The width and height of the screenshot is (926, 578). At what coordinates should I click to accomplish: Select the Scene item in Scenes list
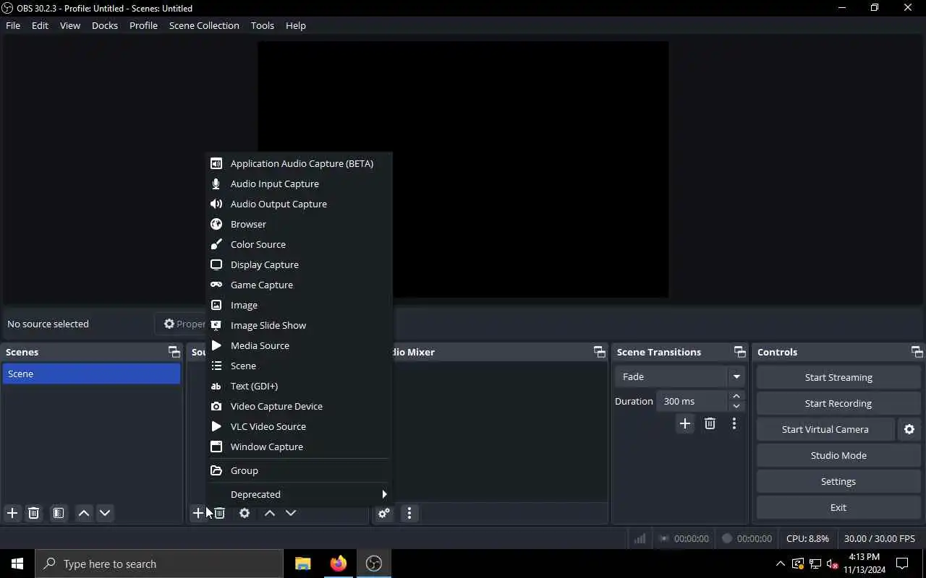pos(91,374)
